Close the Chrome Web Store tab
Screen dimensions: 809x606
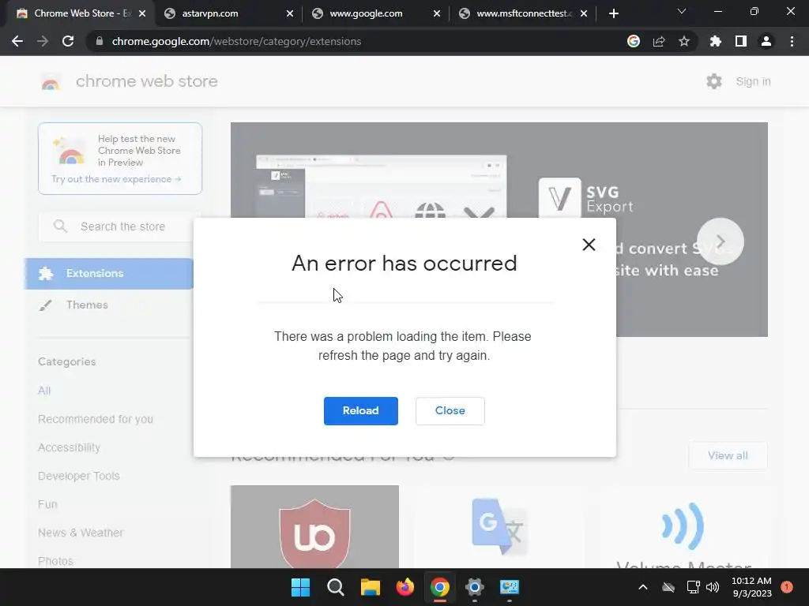(142, 13)
